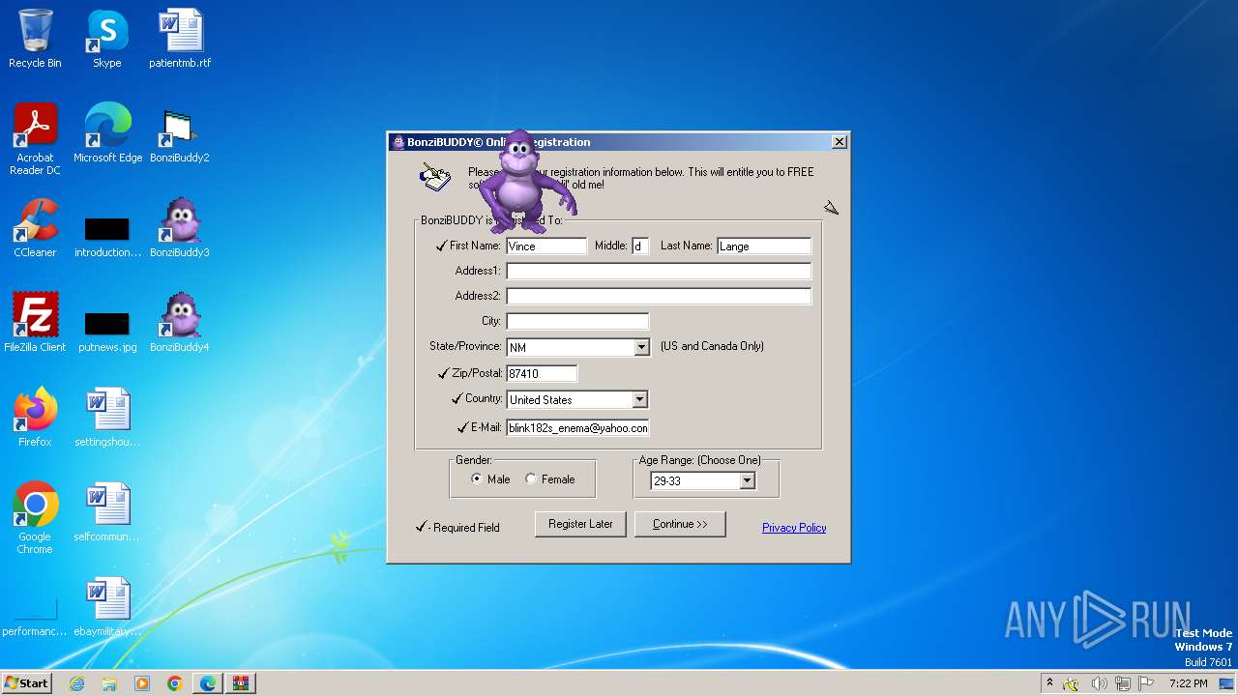This screenshot has height=696, width=1238.
Task: Click the Address2 field
Action: coord(659,296)
